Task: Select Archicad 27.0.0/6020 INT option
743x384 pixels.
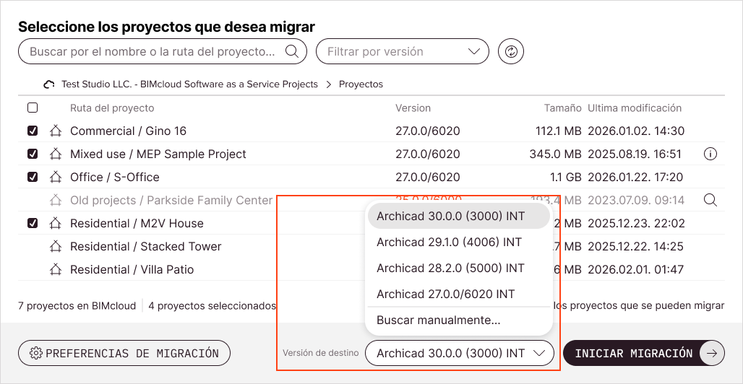Action: pyautogui.click(x=459, y=294)
